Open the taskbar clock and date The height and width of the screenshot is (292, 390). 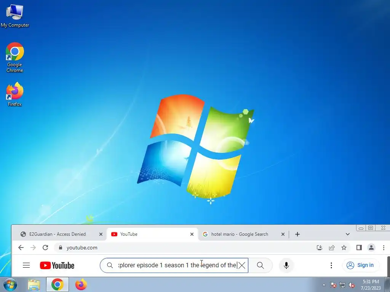[x=371, y=285]
